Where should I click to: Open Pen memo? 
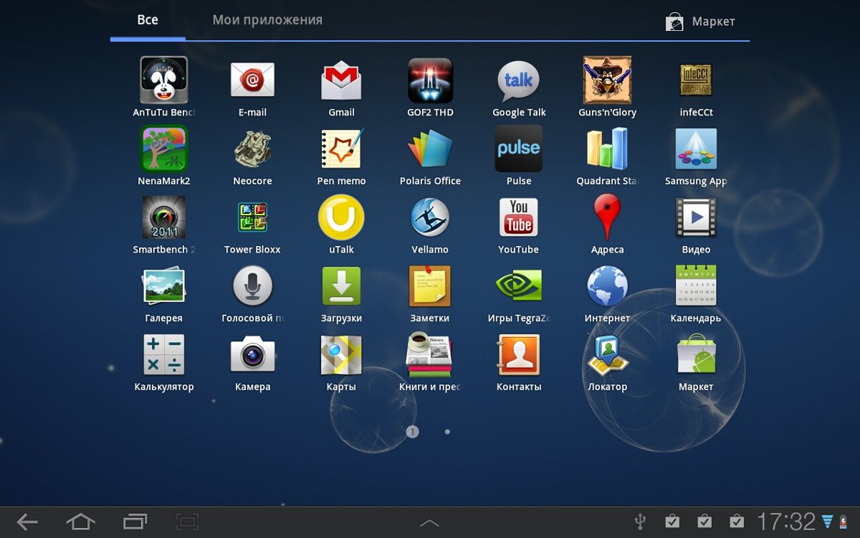341,149
